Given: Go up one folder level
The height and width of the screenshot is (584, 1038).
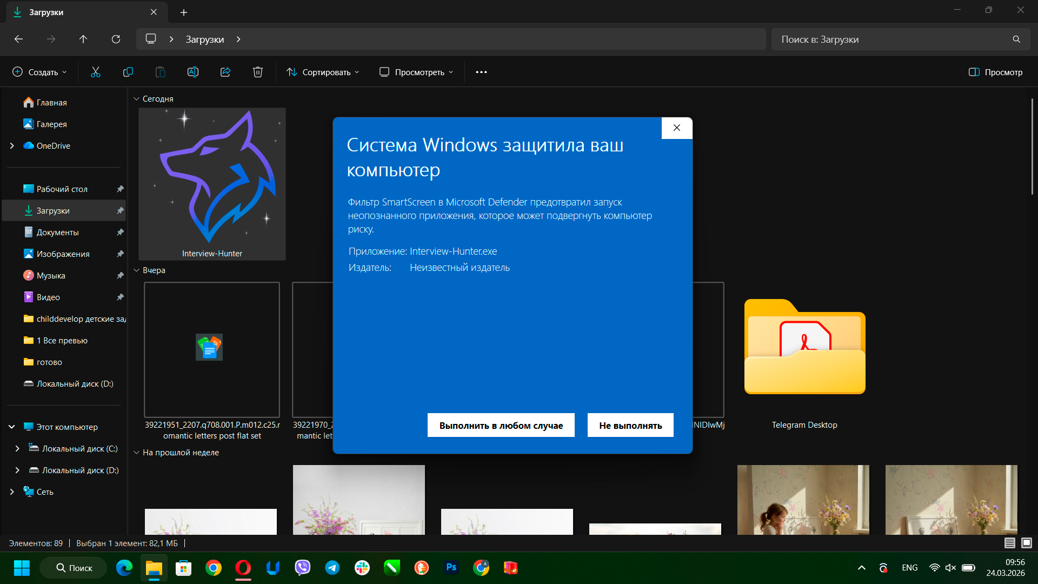Looking at the screenshot, I should pyautogui.click(x=83, y=39).
